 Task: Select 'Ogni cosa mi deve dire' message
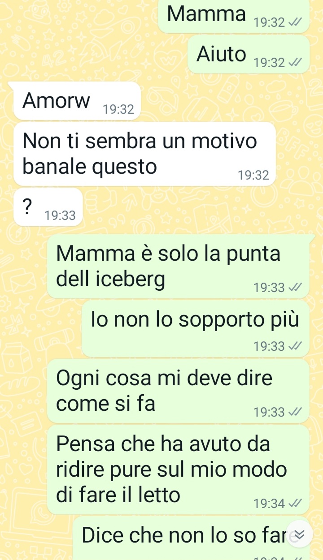click(178, 391)
